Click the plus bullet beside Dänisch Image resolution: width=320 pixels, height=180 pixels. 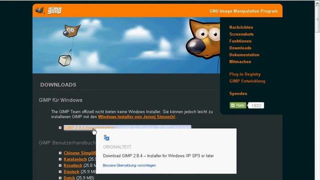click(x=60, y=172)
